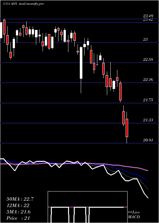This screenshot has height=223, width=159.
Task: Click the last red candlestick near 20.91
Action: click(127, 128)
